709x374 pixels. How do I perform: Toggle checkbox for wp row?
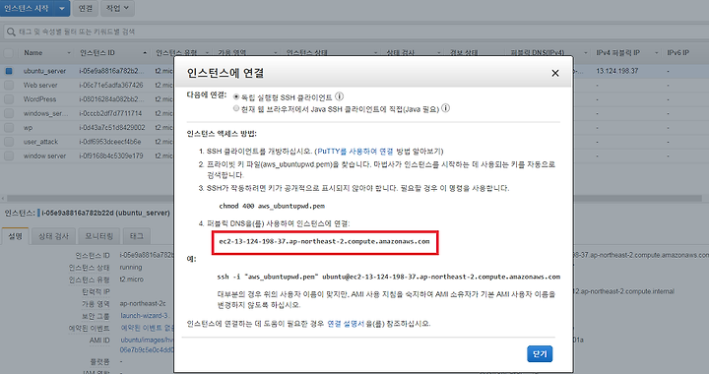pos(9,127)
